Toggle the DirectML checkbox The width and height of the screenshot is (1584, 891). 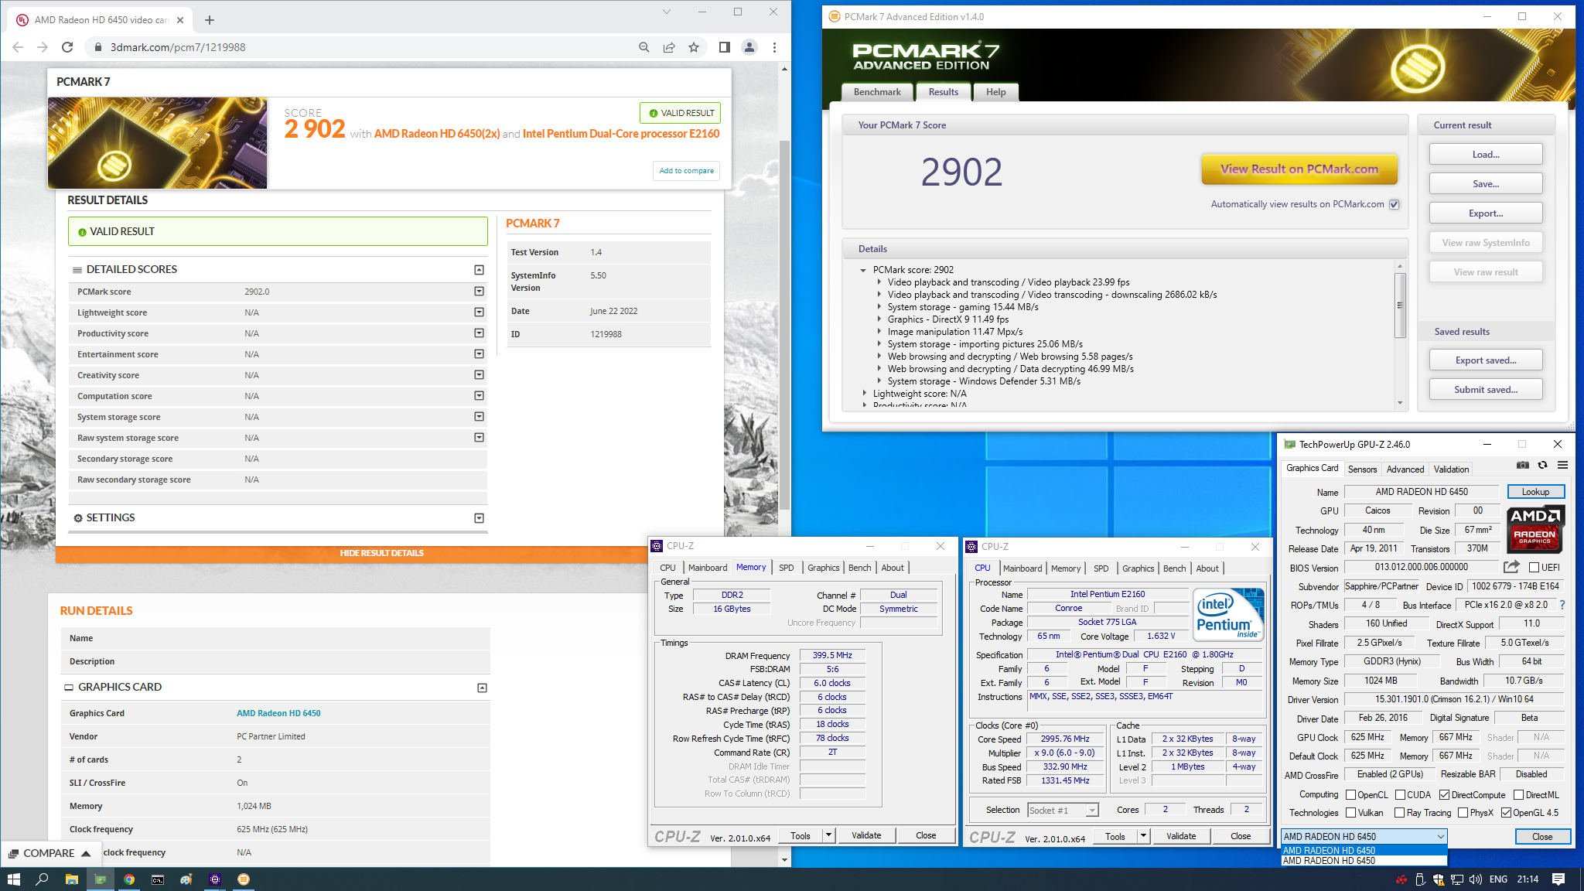click(1518, 794)
